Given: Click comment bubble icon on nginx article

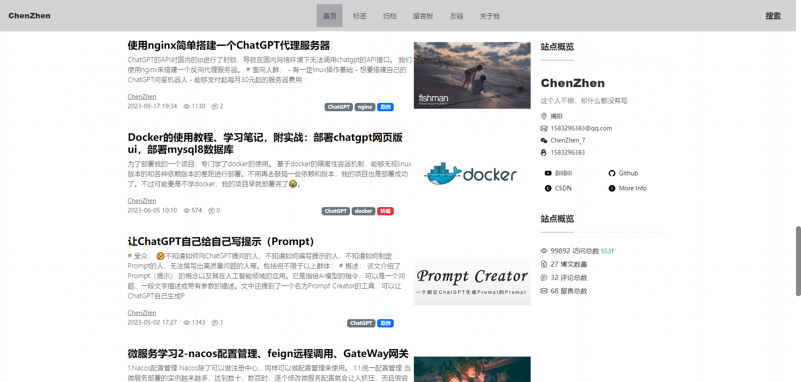Looking at the screenshot, I should click(214, 106).
